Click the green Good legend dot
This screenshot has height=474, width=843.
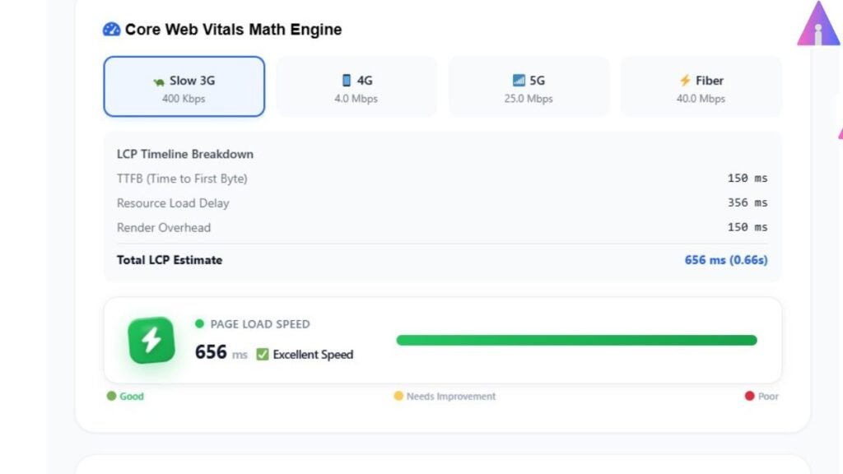[x=111, y=396]
